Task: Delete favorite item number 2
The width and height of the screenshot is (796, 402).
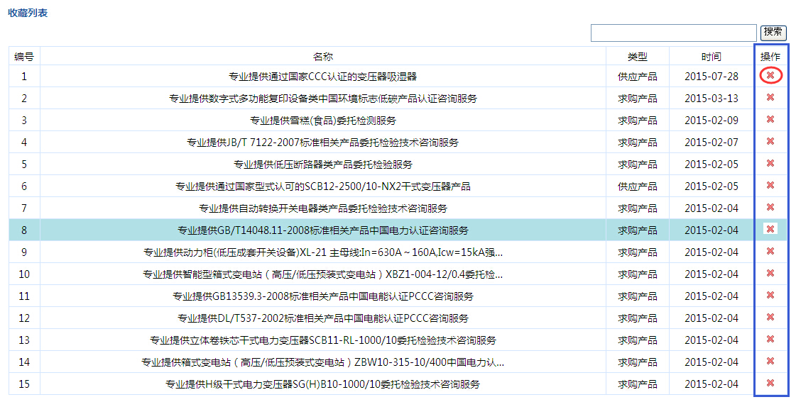Action: click(x=770, y=98)
